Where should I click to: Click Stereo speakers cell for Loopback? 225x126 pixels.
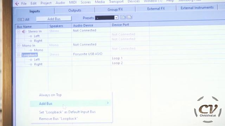click(54, 55)
